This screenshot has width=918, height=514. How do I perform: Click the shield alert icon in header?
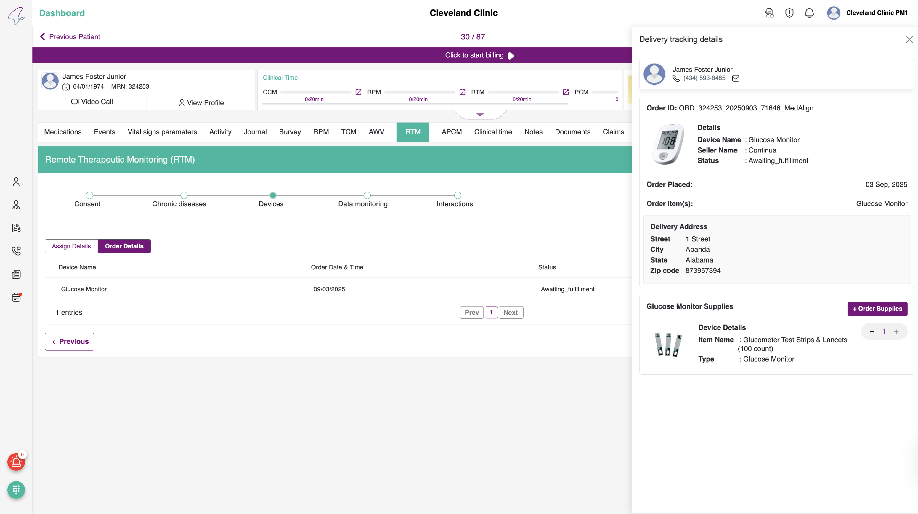coord(789,13)
